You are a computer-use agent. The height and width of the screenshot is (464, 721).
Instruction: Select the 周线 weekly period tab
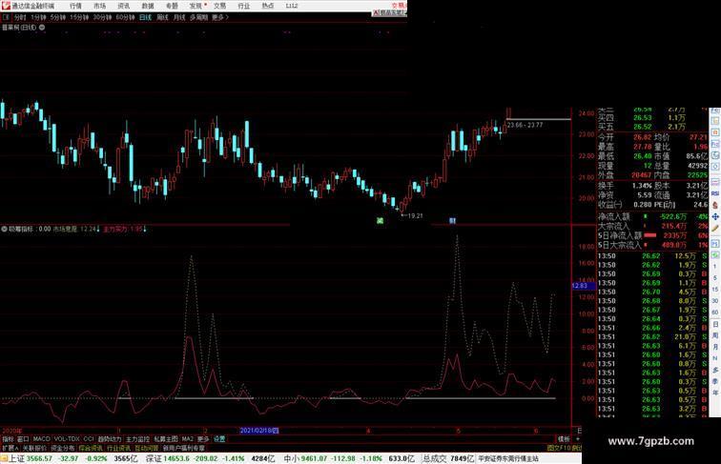tap(162, 17)
